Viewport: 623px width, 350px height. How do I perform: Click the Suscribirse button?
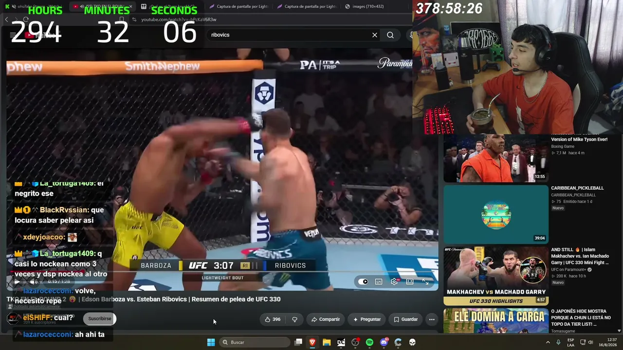pos(100,319)
